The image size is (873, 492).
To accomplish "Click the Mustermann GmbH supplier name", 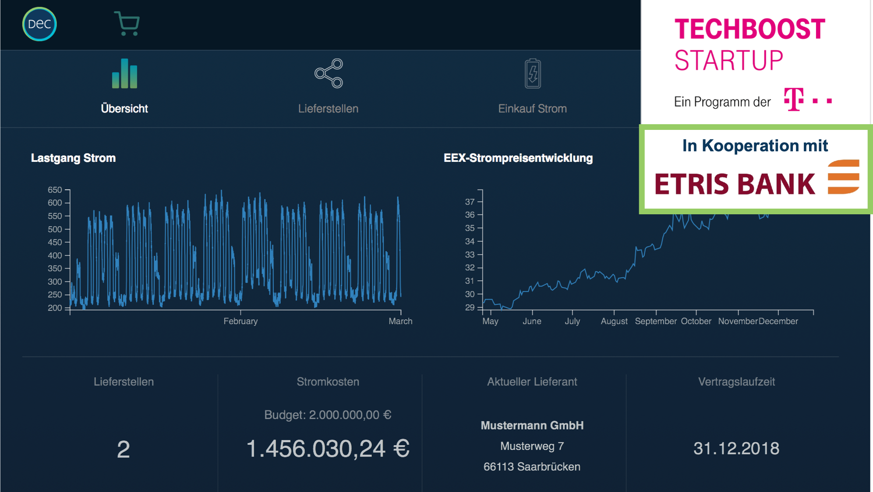I will 532,426.
